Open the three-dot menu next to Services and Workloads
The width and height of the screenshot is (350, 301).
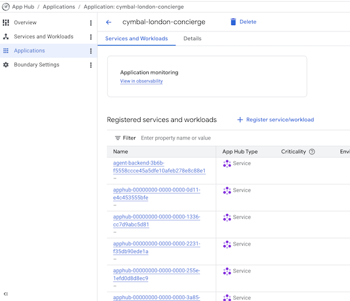coord(90,37)
